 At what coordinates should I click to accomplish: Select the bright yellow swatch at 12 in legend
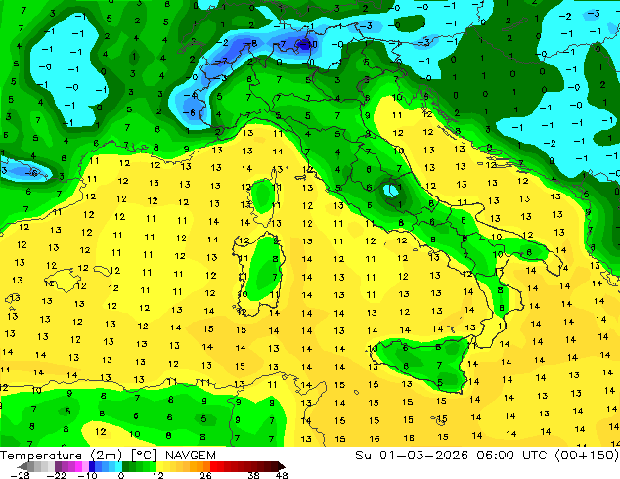[x=159, y=466]
